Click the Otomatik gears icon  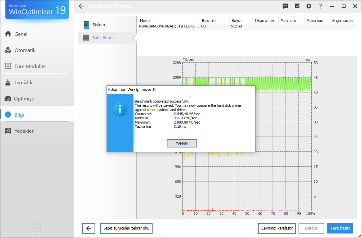point(8,50)
